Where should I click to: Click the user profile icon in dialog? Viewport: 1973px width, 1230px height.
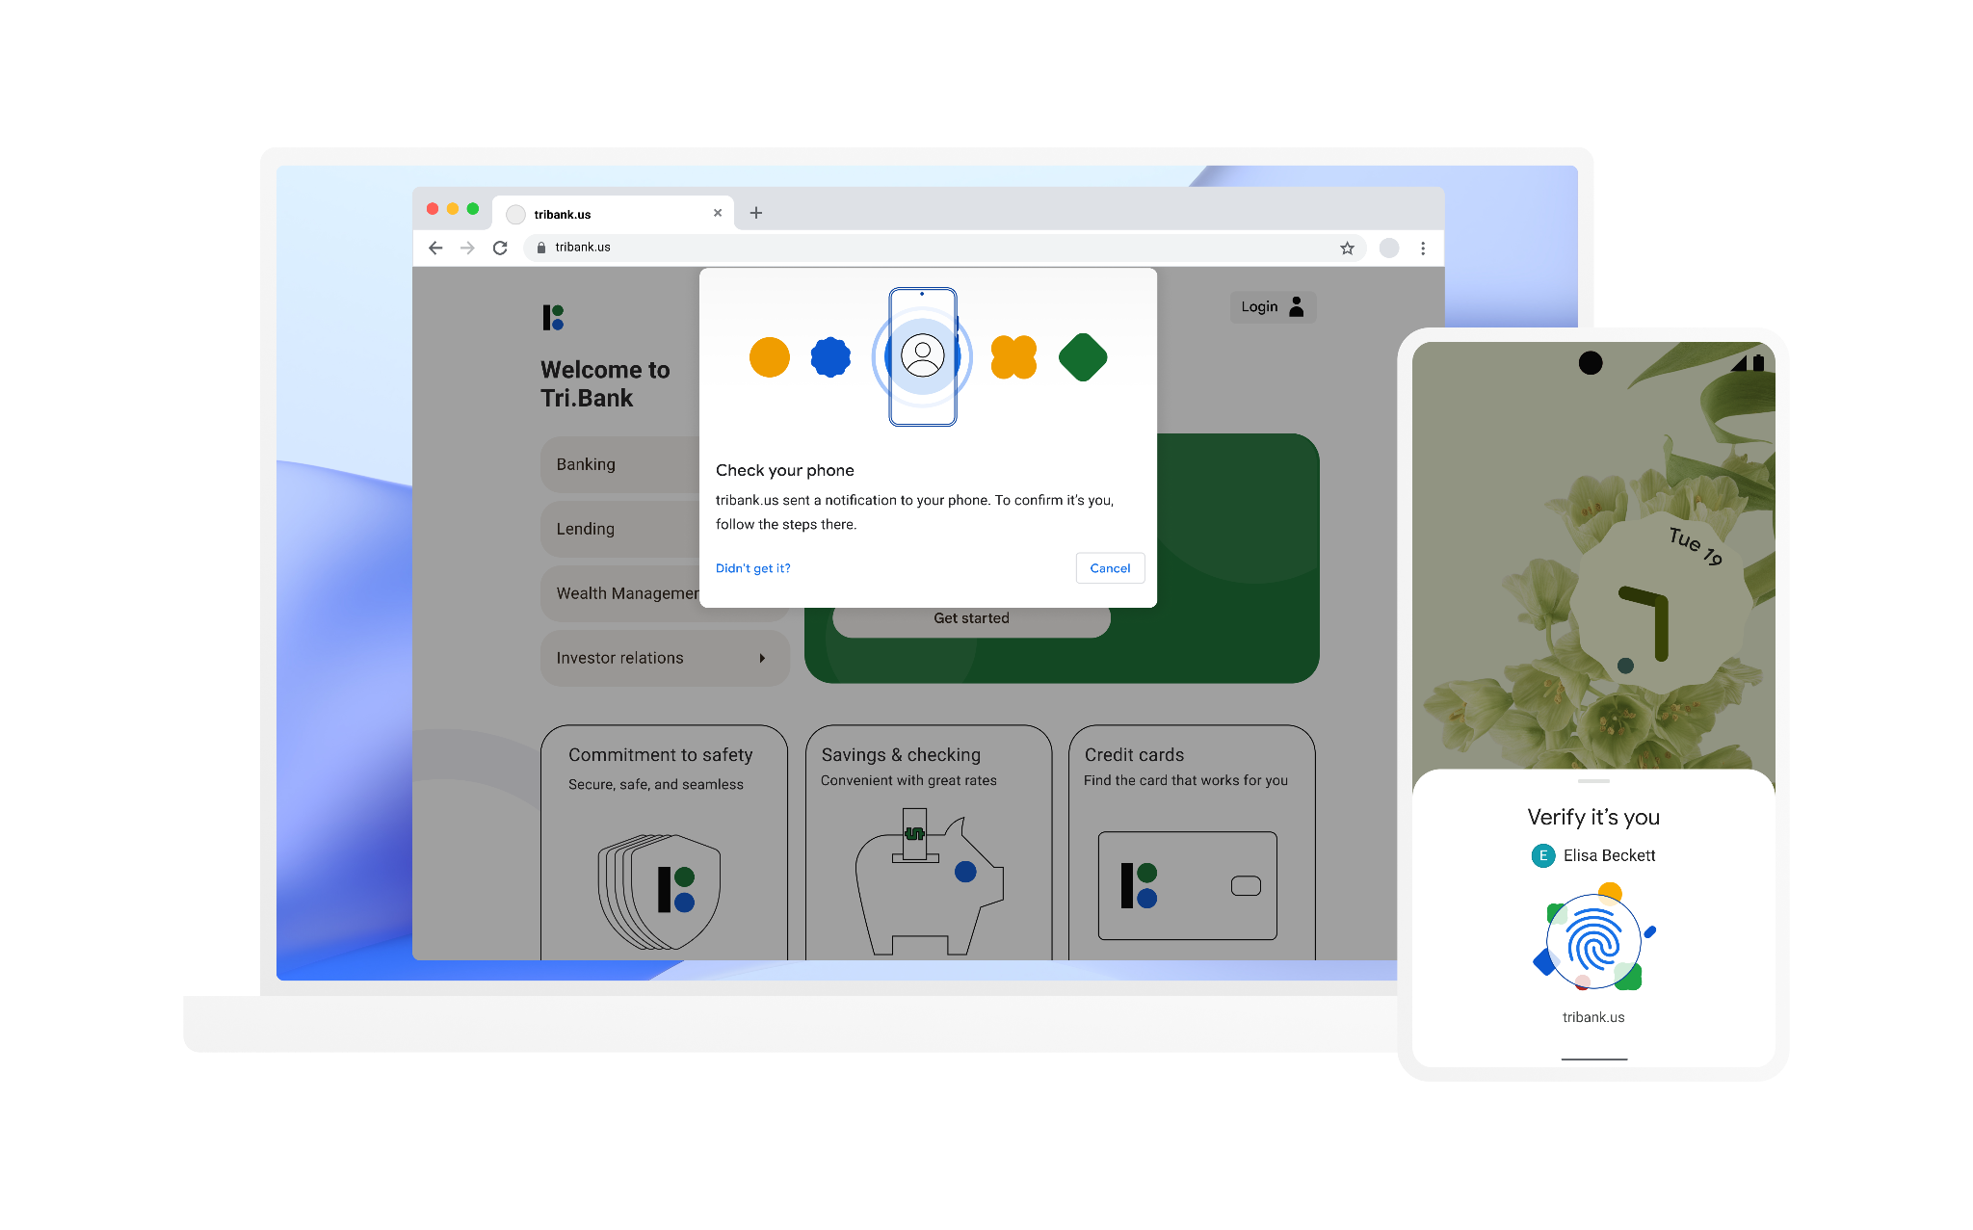click(x=923, y=357)
